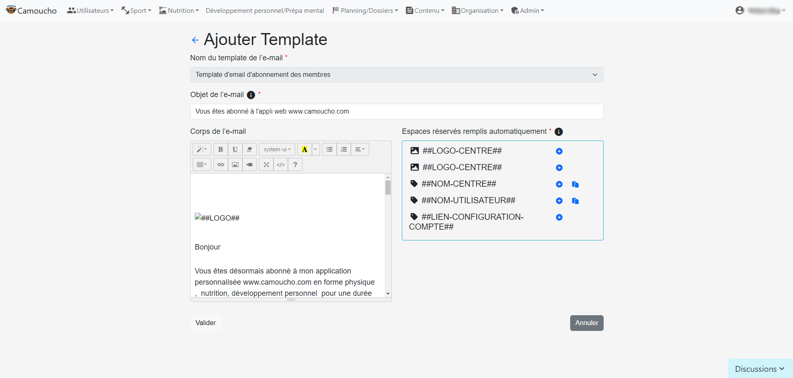793x378 pixels.
Task: Open the system-ui font family dropdown
Action: [x=277, y=149]
